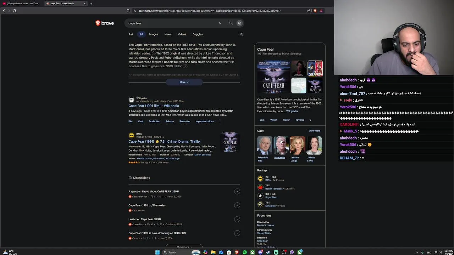Click Rotten Tomatoes rating icon
The height and width of the screenshot is (255, 454).
click(260, 187)
